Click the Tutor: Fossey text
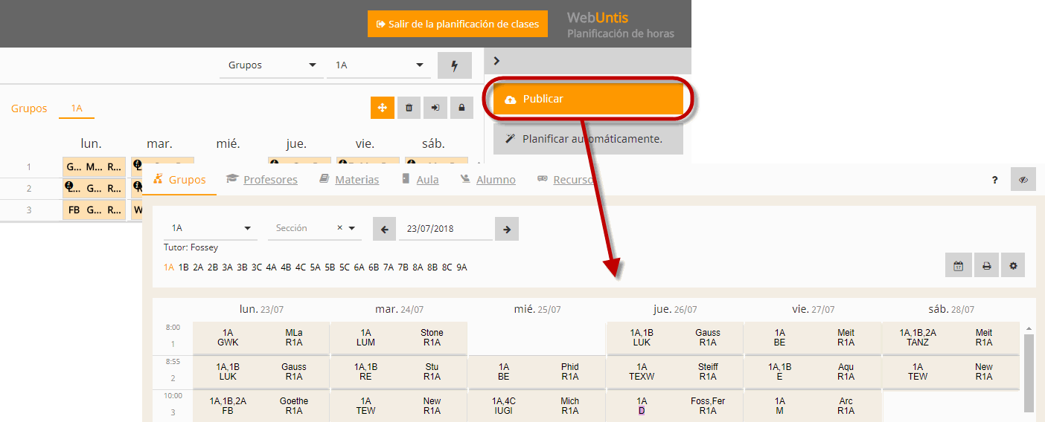1045x422 pixels. 191,247
